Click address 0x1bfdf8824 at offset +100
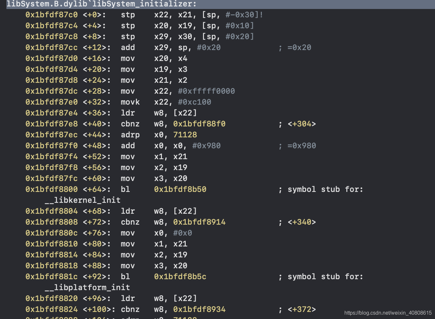The image size is (435, 319). click(x=51, y=309)
